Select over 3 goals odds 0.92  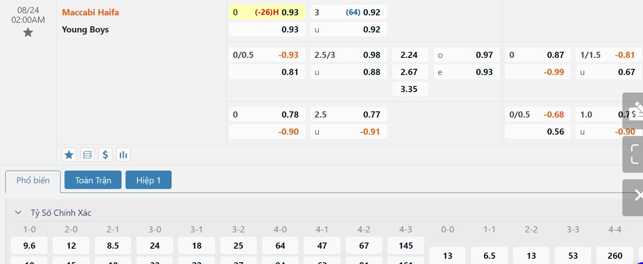pos(348,12)
